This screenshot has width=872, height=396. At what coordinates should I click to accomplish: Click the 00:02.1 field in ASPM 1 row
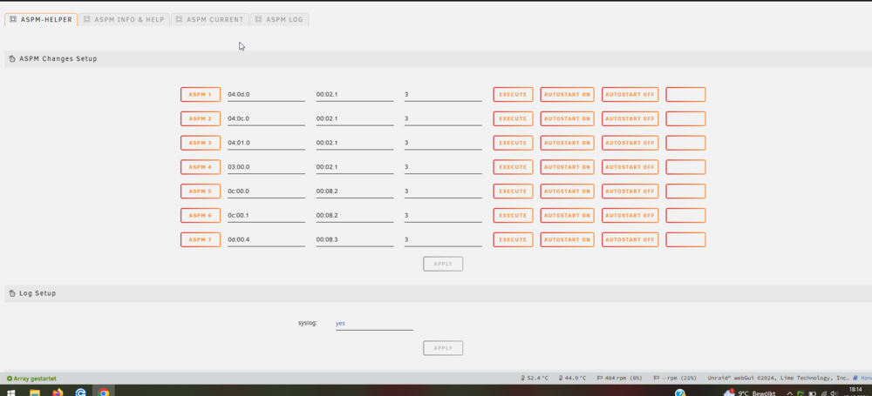pyautogui.click(x=355, y=94)
